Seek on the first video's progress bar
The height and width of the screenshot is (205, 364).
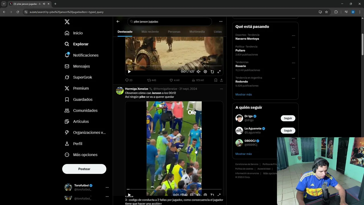pyautogui.click(x=174, y=66)
